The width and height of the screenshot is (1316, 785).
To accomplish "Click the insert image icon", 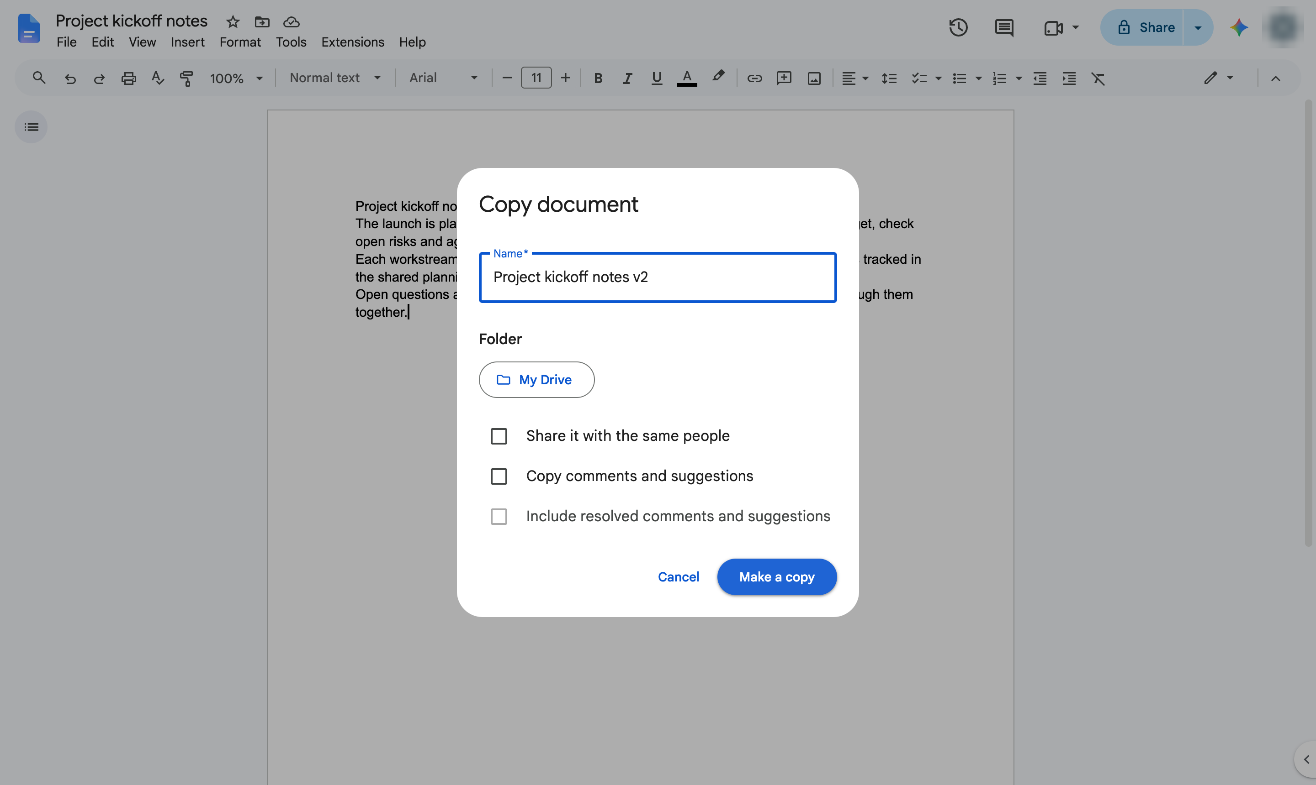I will (x=814, y=78).
